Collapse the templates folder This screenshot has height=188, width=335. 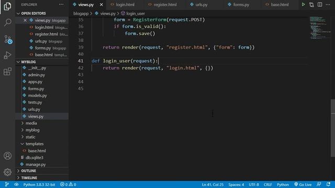[x=35, y=144]
